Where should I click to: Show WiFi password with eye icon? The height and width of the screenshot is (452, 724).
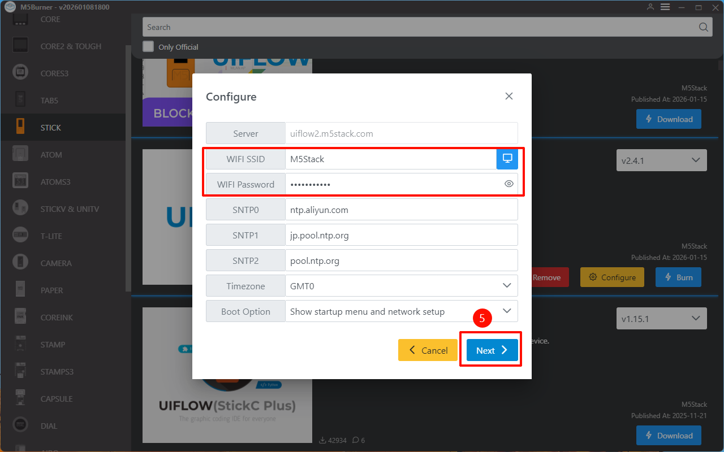508,184
